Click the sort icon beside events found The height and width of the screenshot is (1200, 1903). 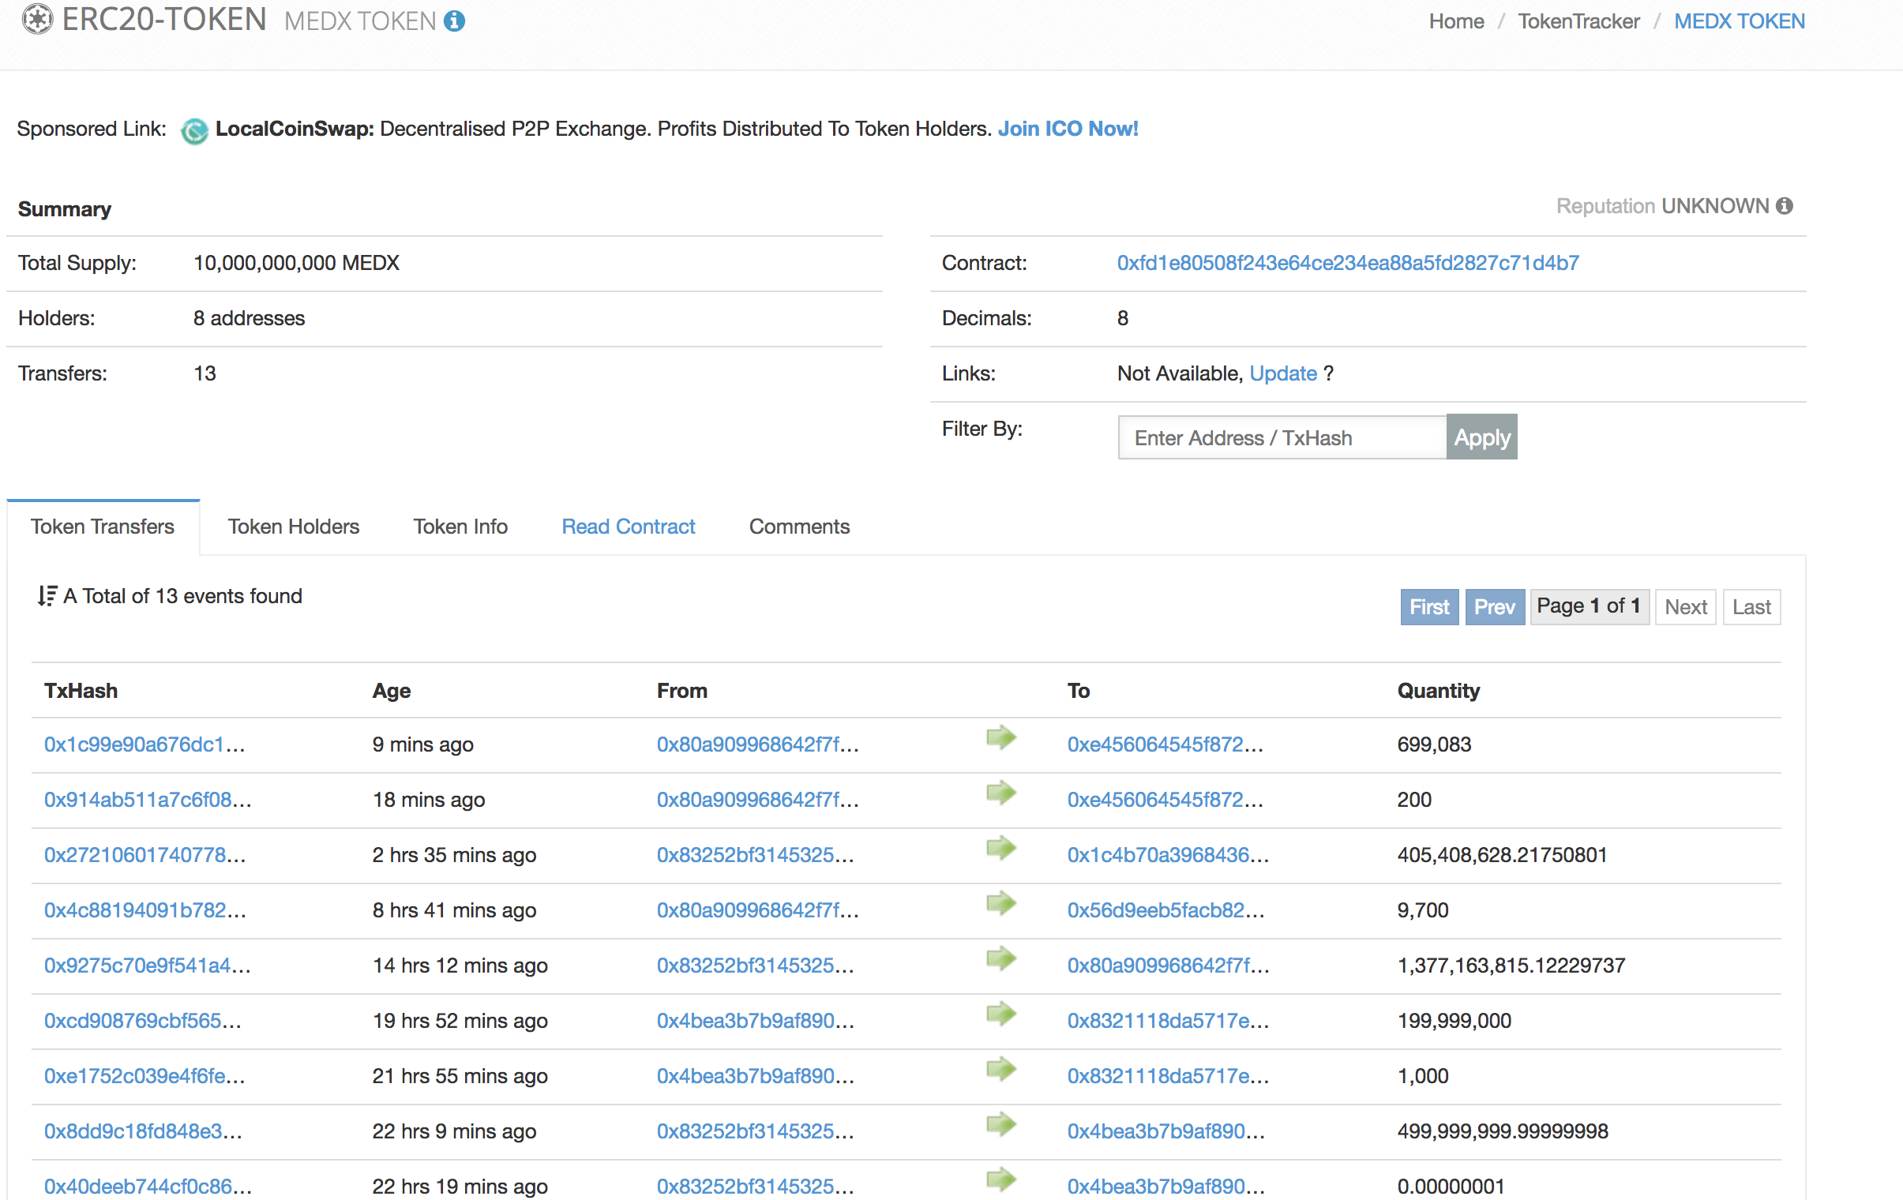[x=47, y=595]
